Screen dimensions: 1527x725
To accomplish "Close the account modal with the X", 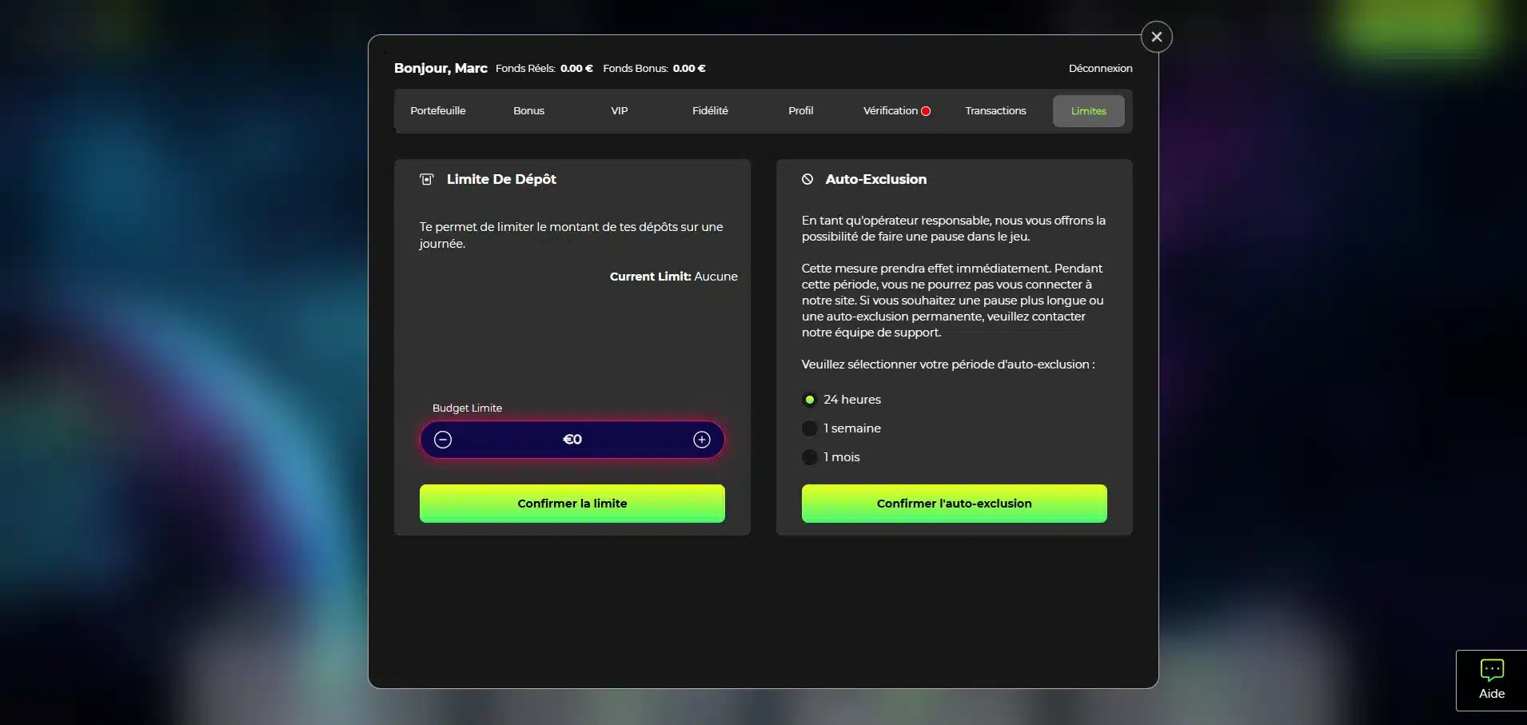I will pyautogui.click(x=1155, y=36).
